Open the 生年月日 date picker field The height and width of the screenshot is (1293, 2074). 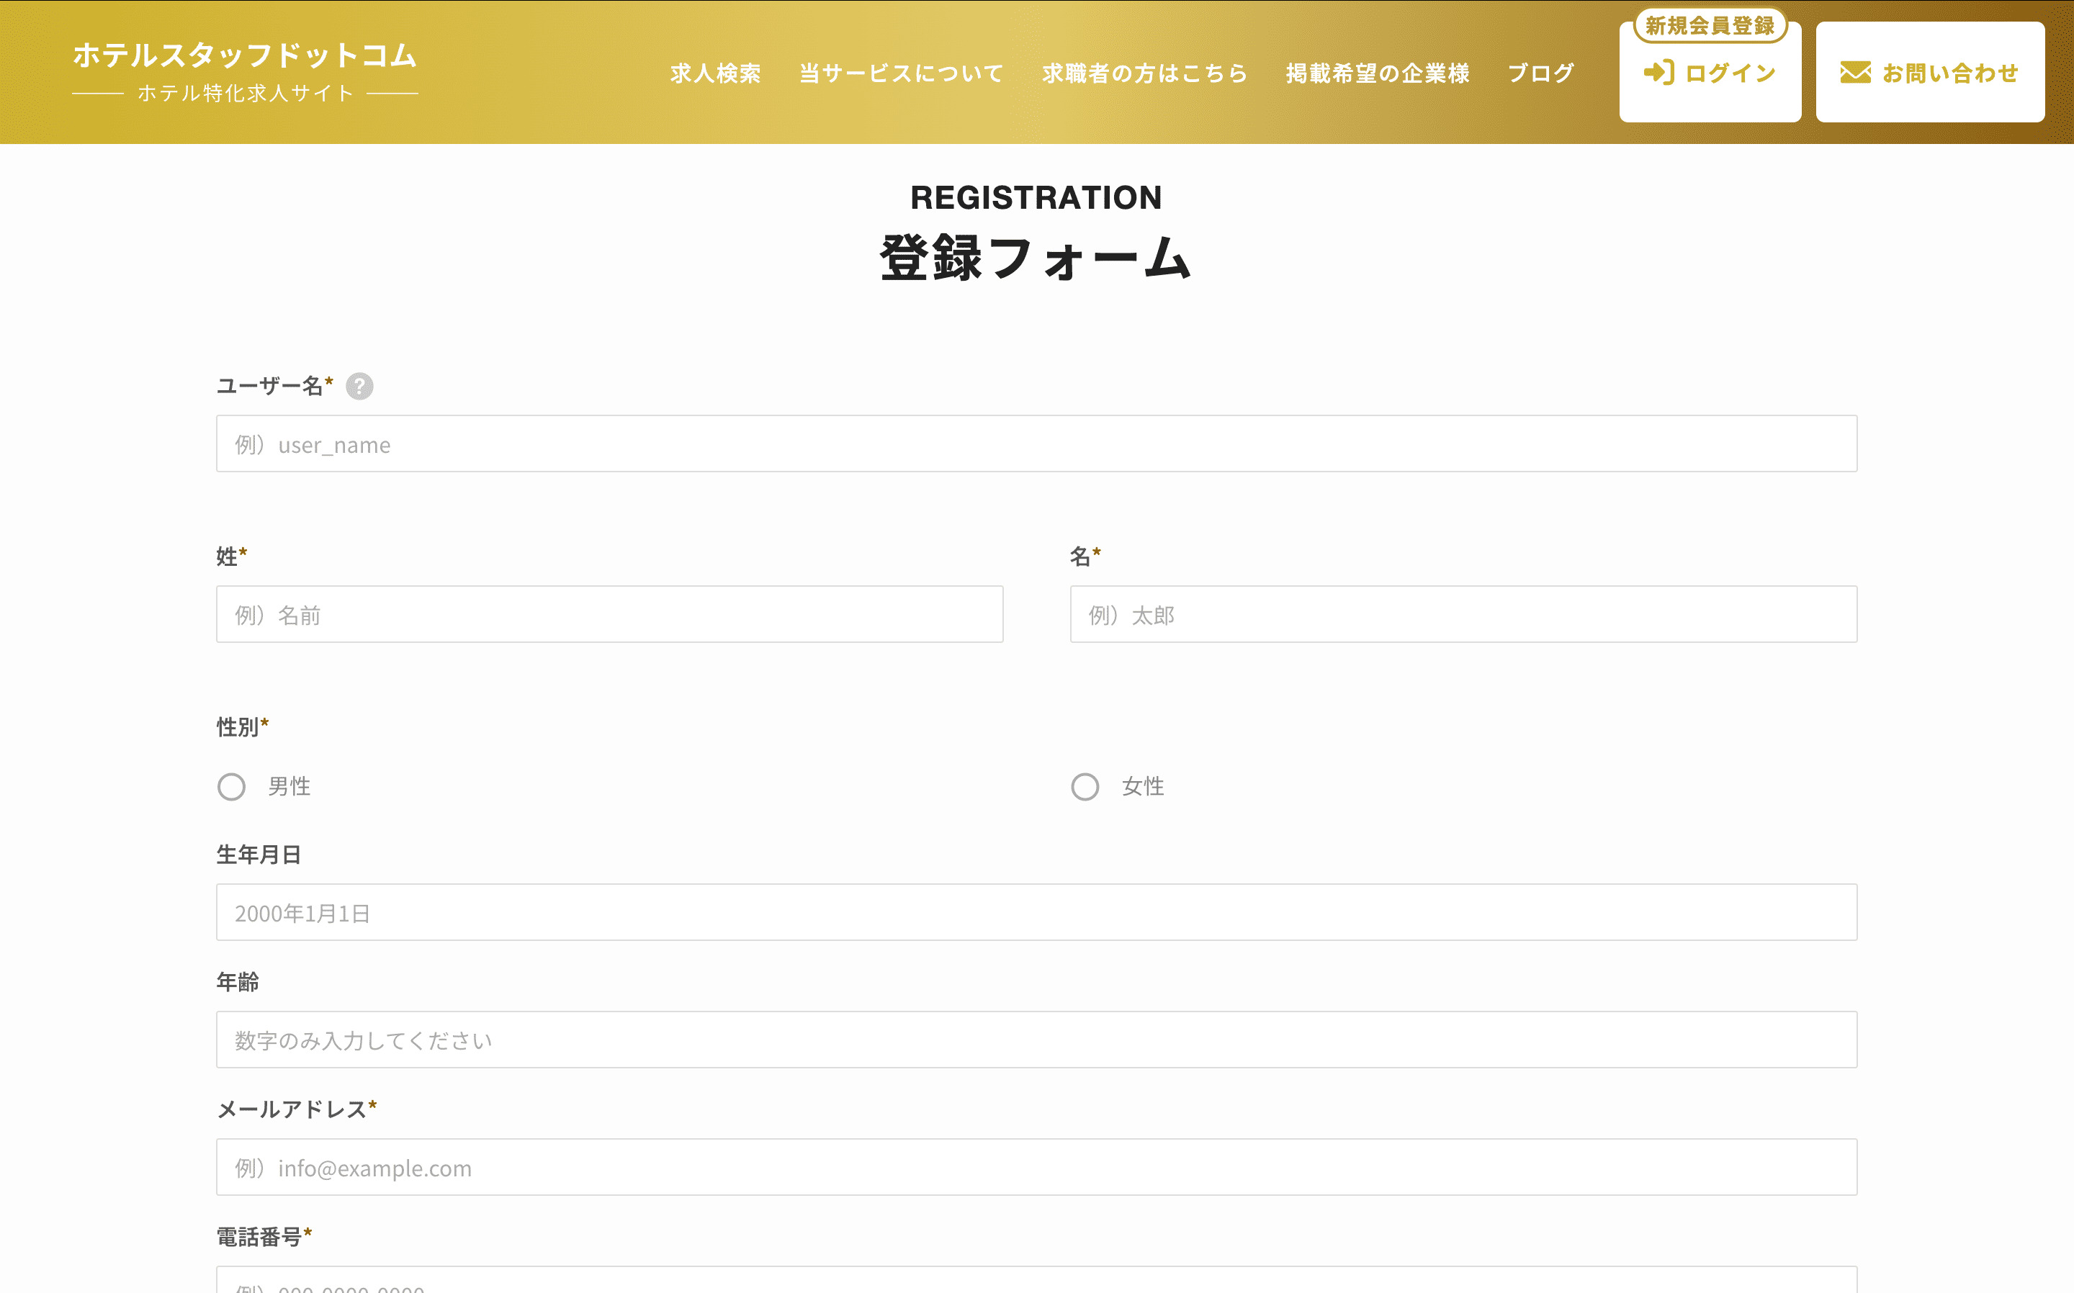pyautogui.click(x=1036, y=912)
